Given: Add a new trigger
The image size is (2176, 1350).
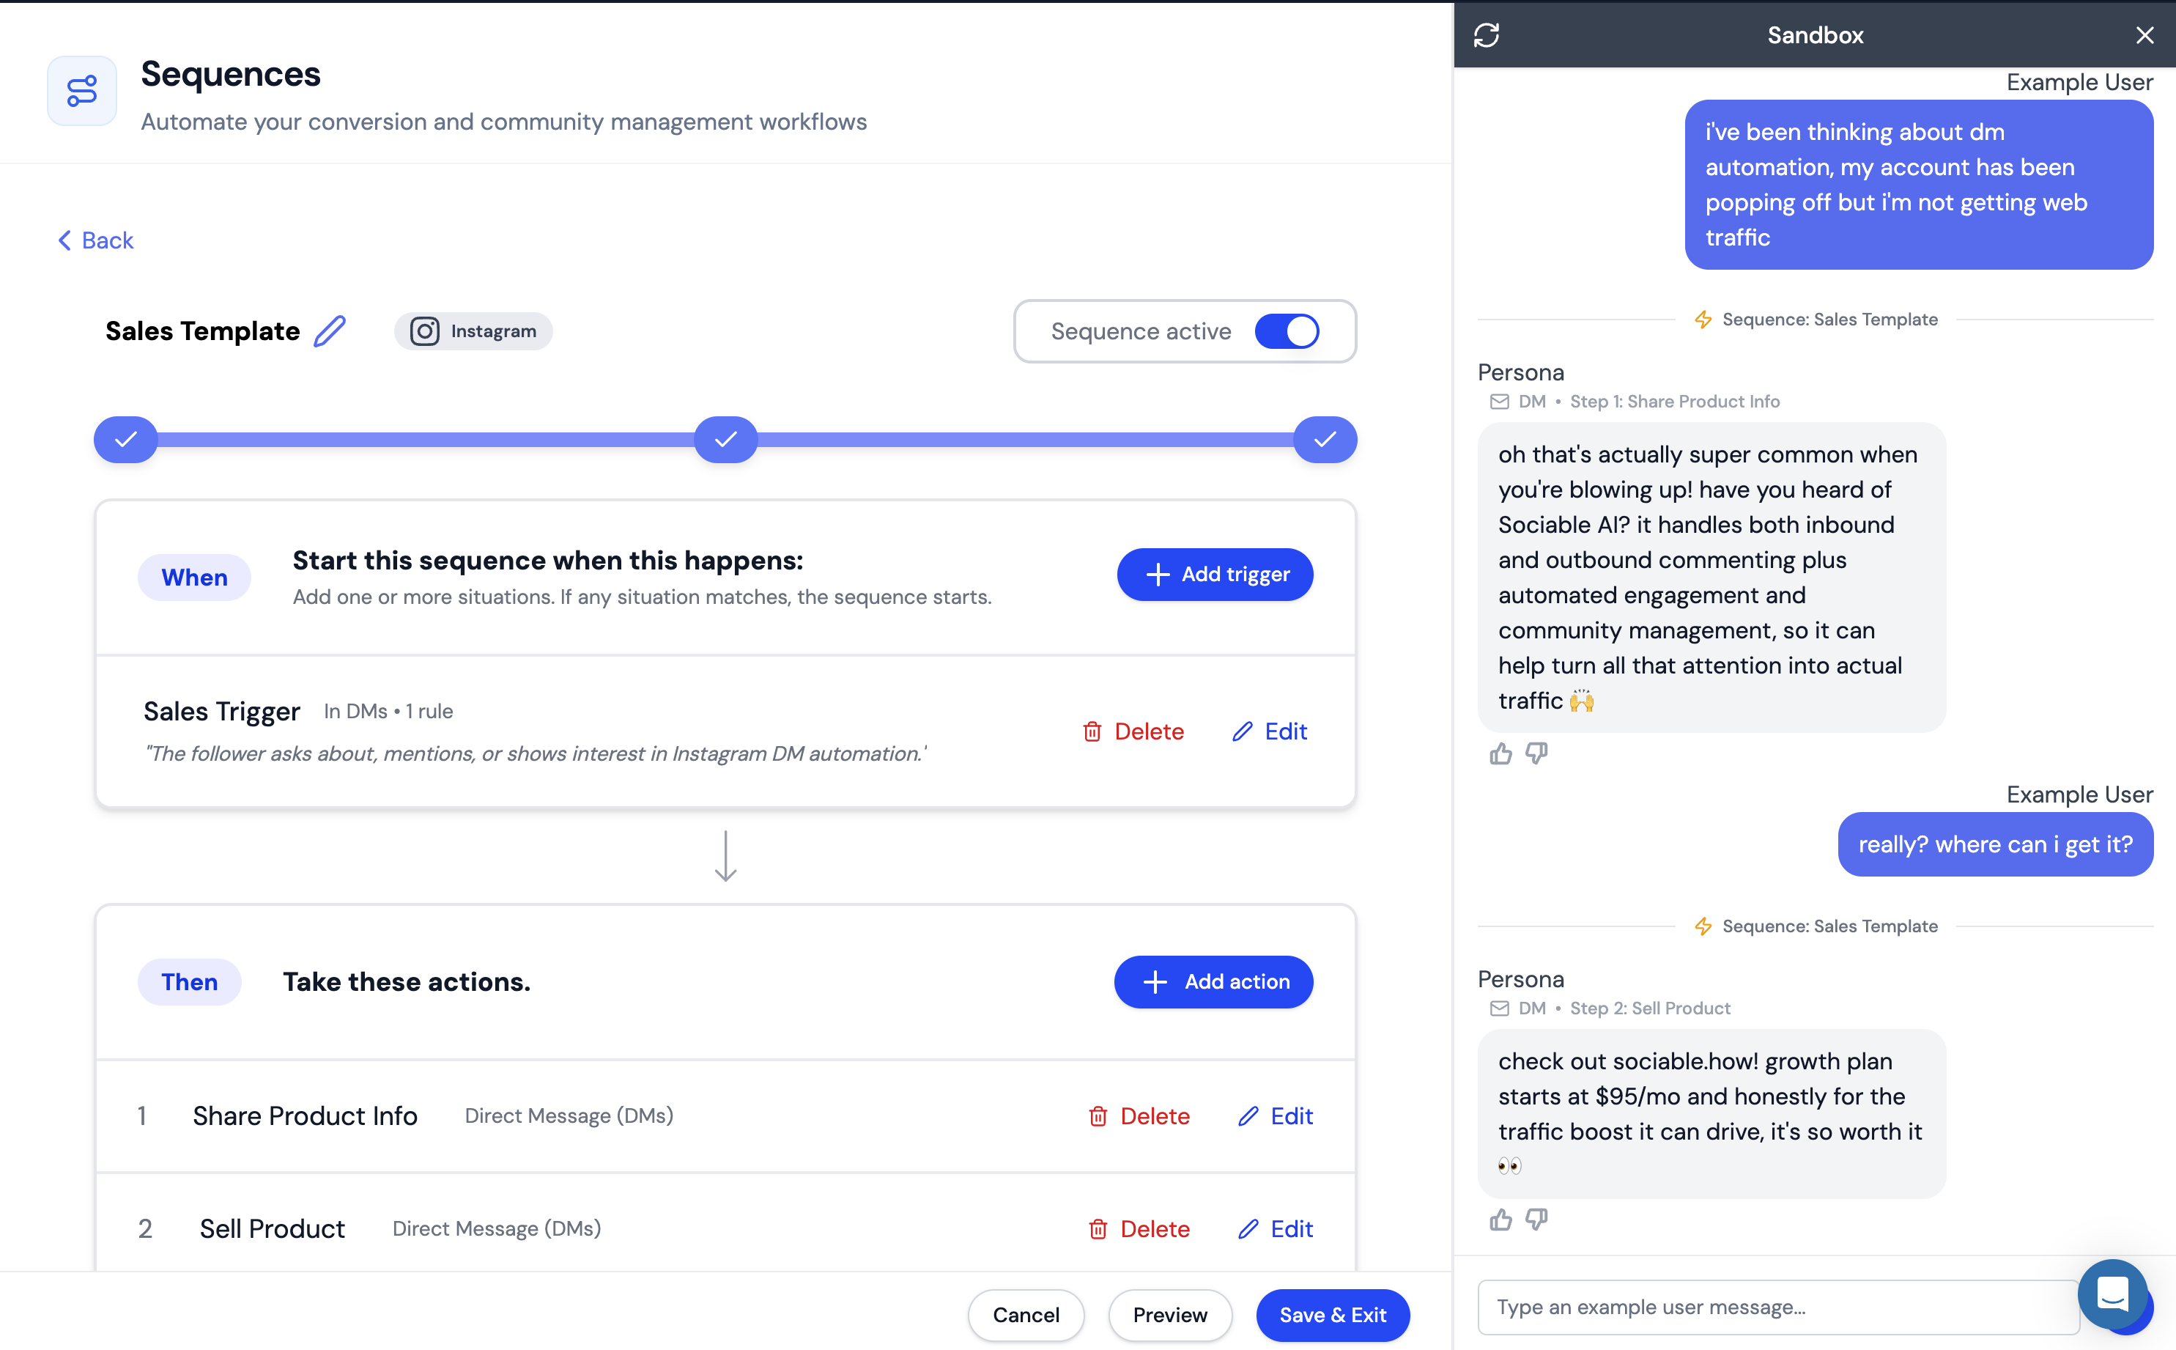Looking at the screenshot, I should tap(1215, 574).
